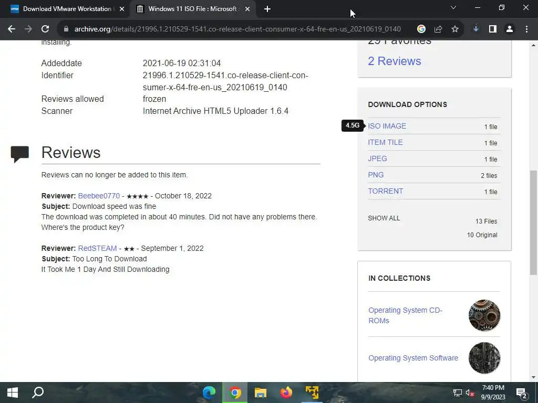Open File Explorer from taskbar

(261, 393)
